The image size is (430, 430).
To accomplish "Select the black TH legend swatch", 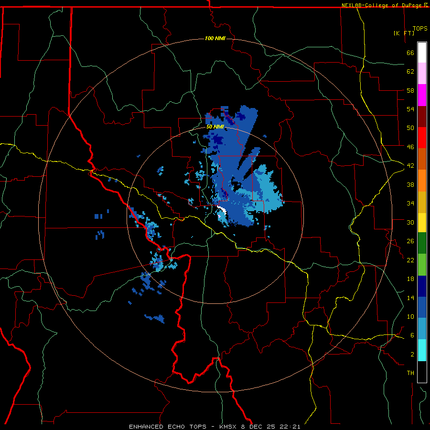I will tap(422, 372).
